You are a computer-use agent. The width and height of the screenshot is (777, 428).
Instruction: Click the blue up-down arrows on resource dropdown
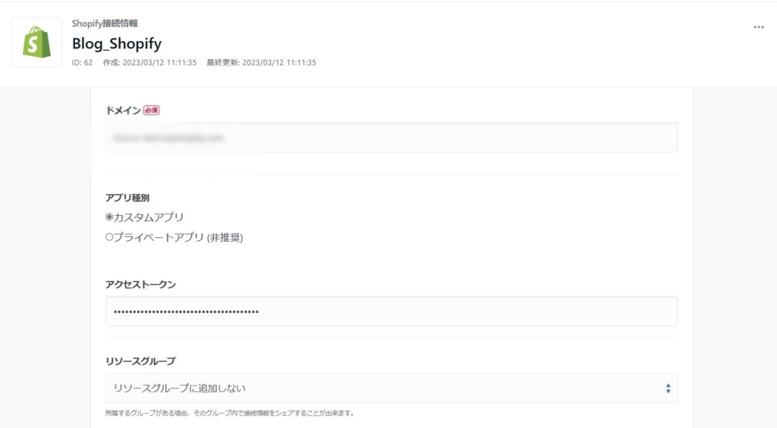click(x=668, y=388)
